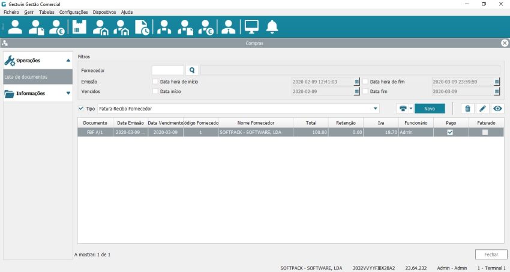The width and height of the screenshot is (510, 272).
Task: Collapse the Operações section
Action: [68, 61]
